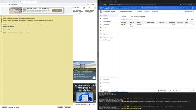
Task: Open my-cluster row more actions menu
Action: [193, 25]
